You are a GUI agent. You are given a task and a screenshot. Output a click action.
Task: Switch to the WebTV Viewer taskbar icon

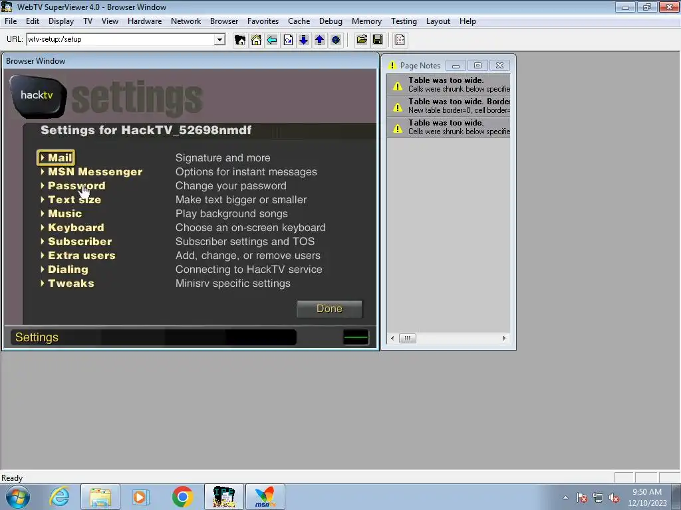(x=224, y=497)
